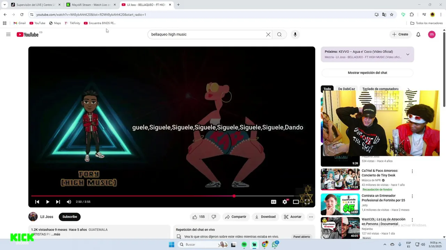Open a new browser tab
This screenshot has height=250, width=446.
(x=178, y=5)
